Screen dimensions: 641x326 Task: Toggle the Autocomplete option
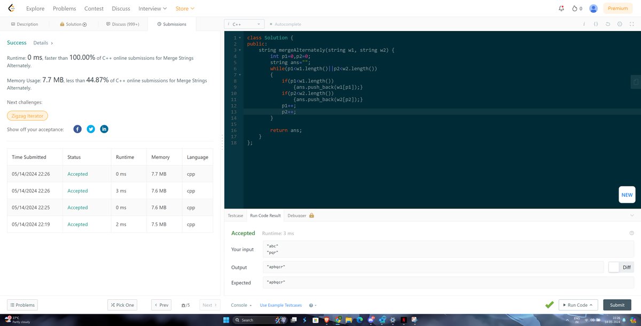click(x=285, y=24)
